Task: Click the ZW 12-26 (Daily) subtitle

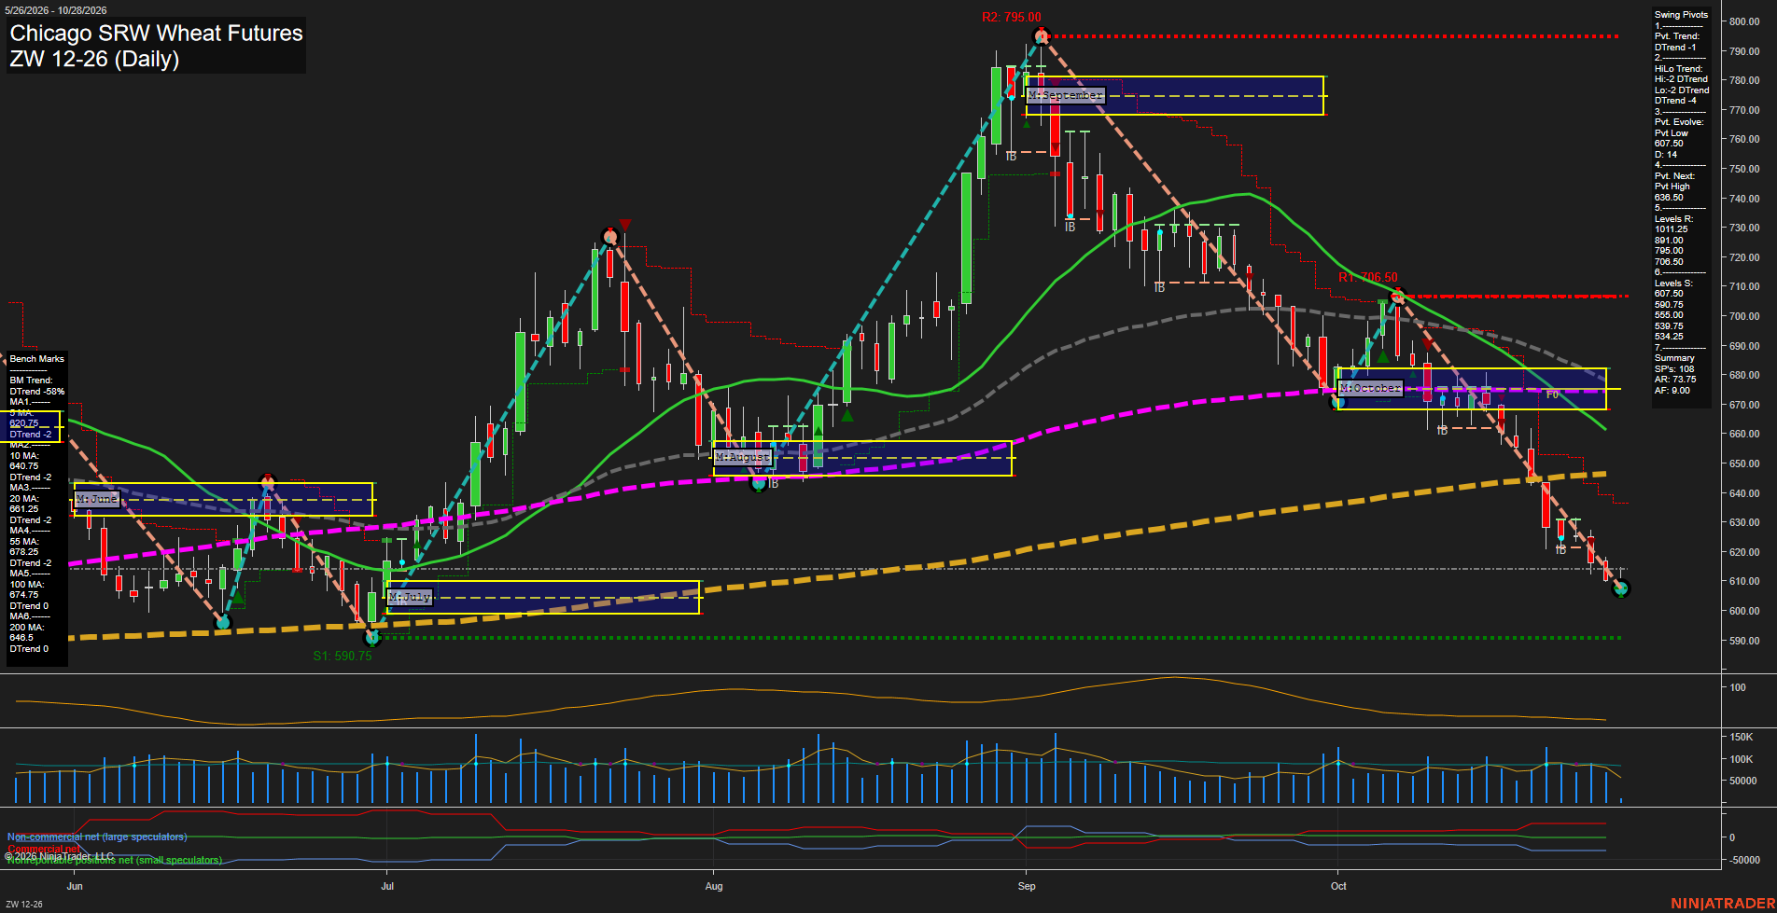Action: (94, 59)
